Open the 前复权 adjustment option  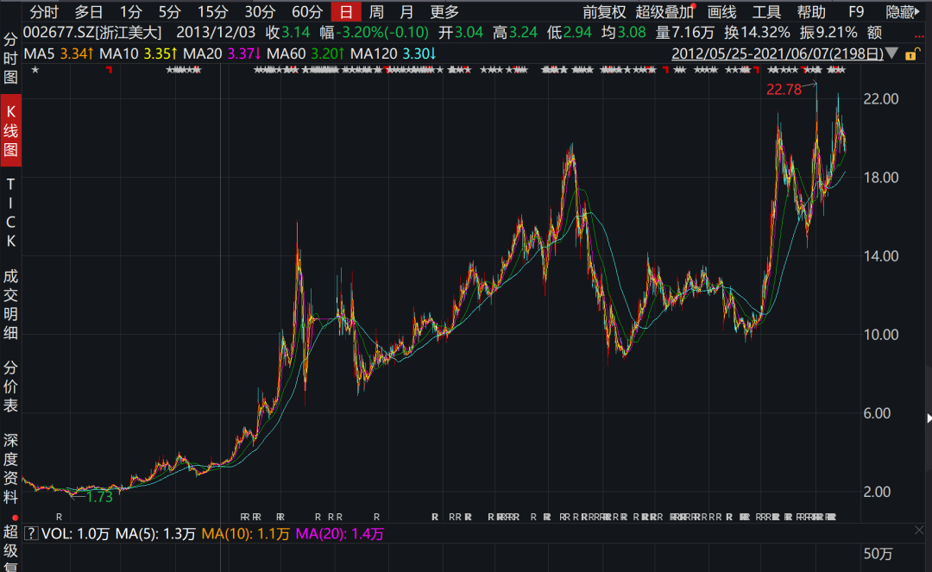(x=604, y=12)
